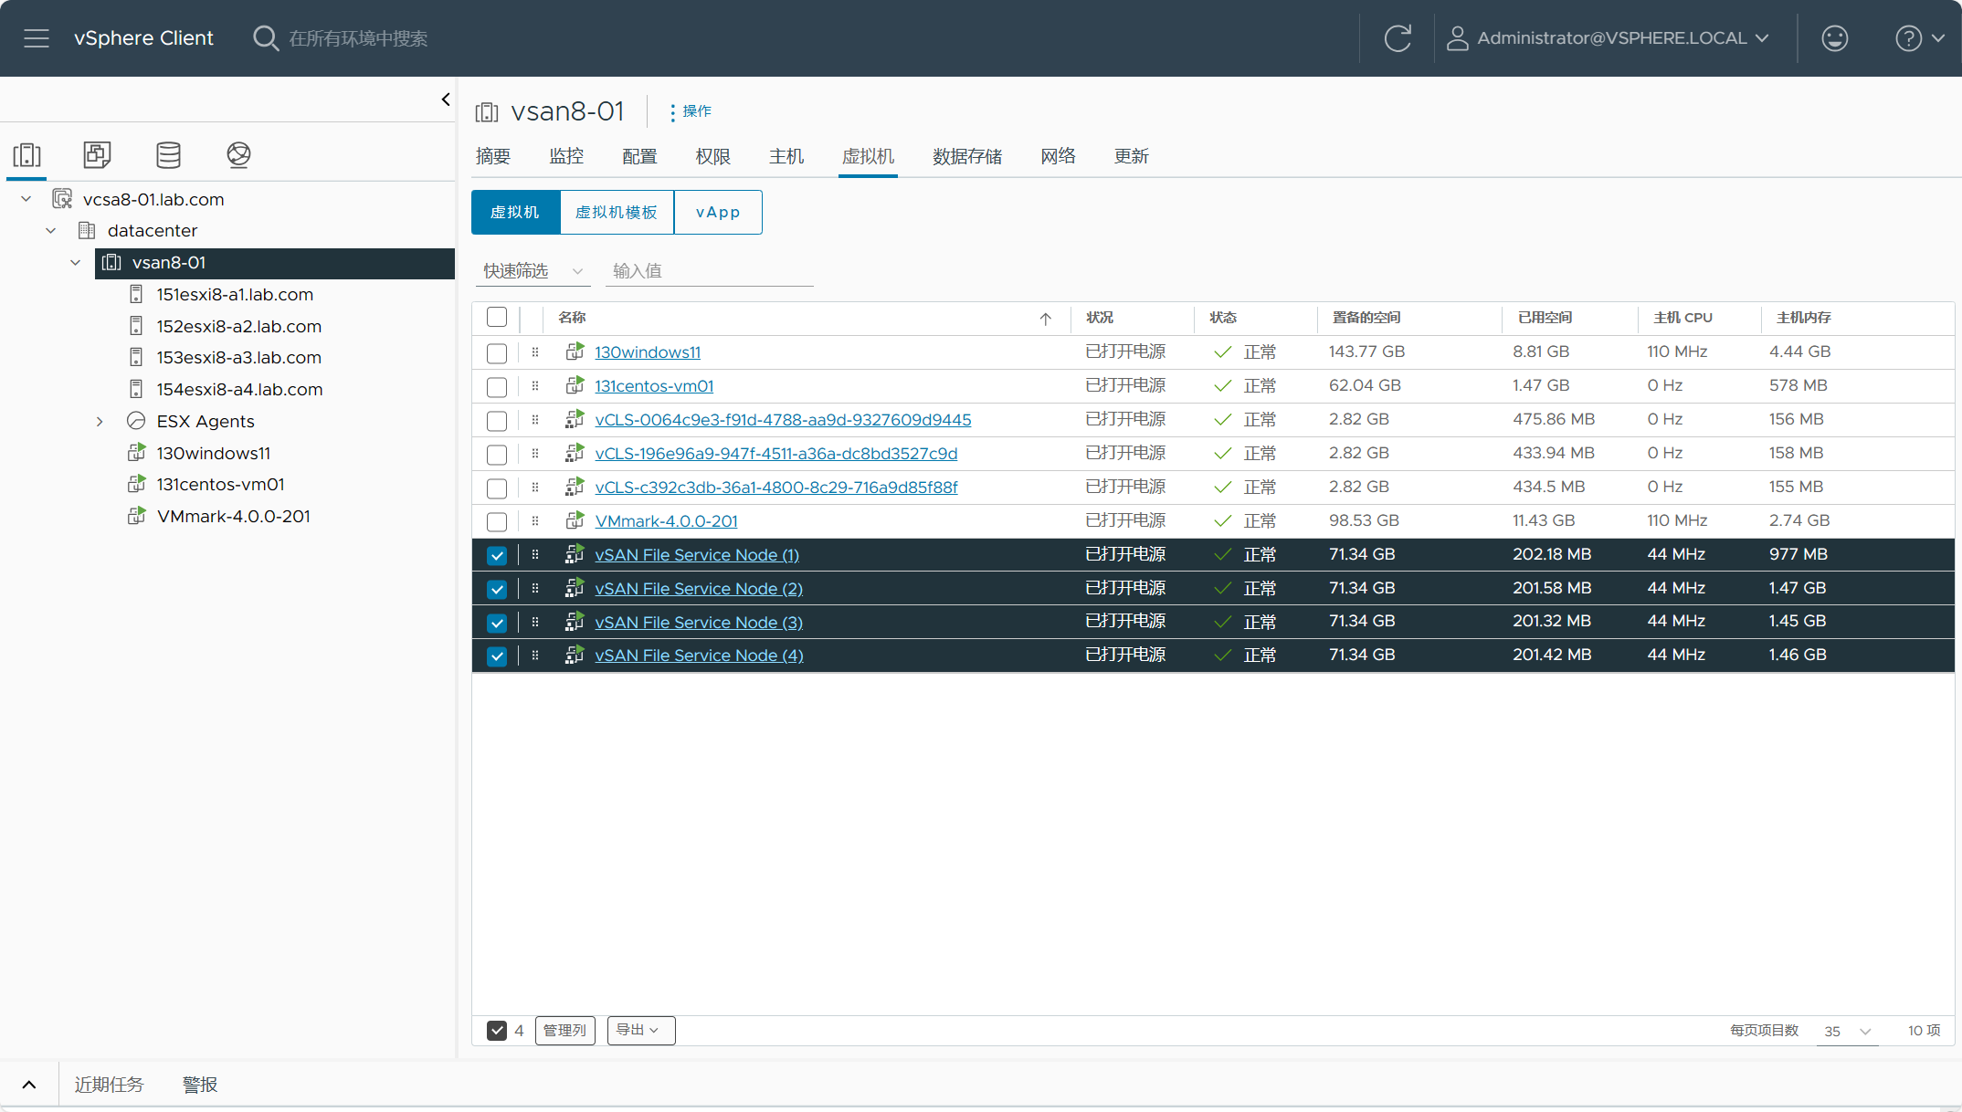Click VM icon for 130windows11 in tree

click(x=136, y=453)
